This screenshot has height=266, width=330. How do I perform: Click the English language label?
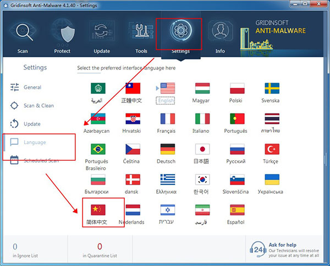click(166, 101)
